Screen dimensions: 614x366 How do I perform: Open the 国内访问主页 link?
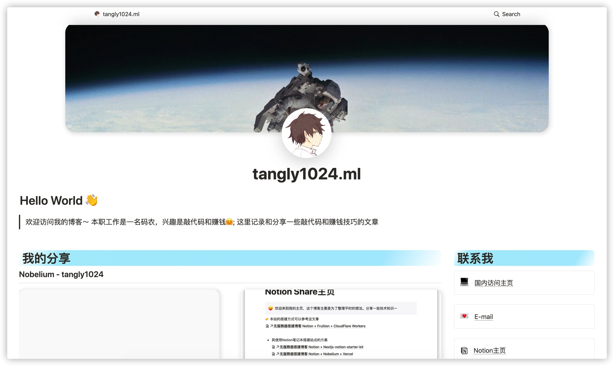[493, 283]
